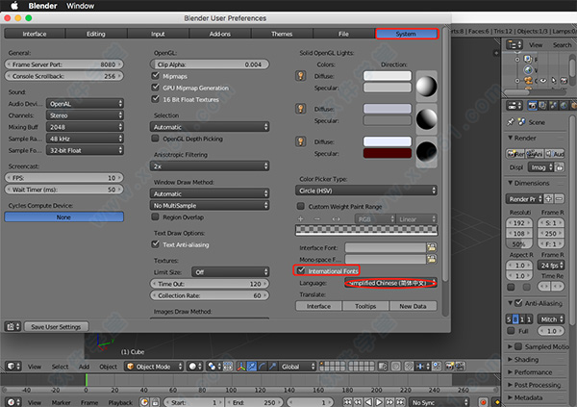The height and width of the screenshot is (407, 577).
Task: Click third light dark red Specular swatch
Action: [388, 153]
